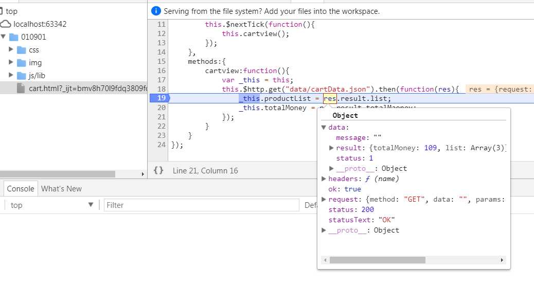The image size is (534, 284).
Task: Click the 'message: ""' property
Action: (x=359, y=137)
